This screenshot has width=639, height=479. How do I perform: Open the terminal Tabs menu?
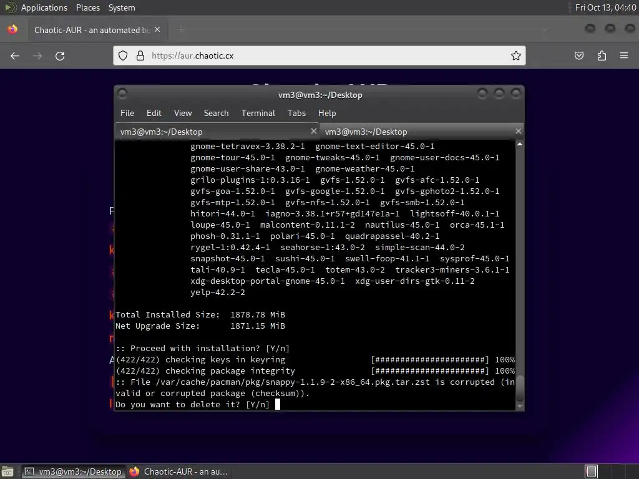296,114
